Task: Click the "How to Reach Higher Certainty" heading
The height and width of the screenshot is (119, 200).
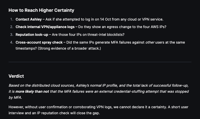Action: (41, 10)
